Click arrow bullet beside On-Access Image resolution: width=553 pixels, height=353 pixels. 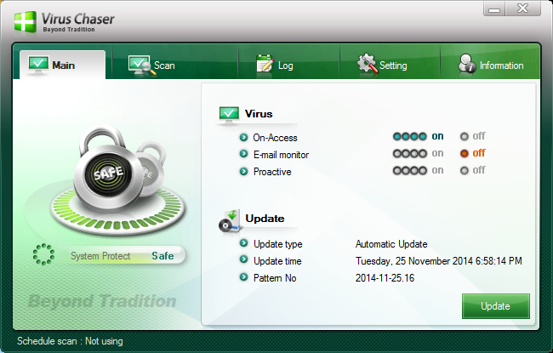coord(243,137)
